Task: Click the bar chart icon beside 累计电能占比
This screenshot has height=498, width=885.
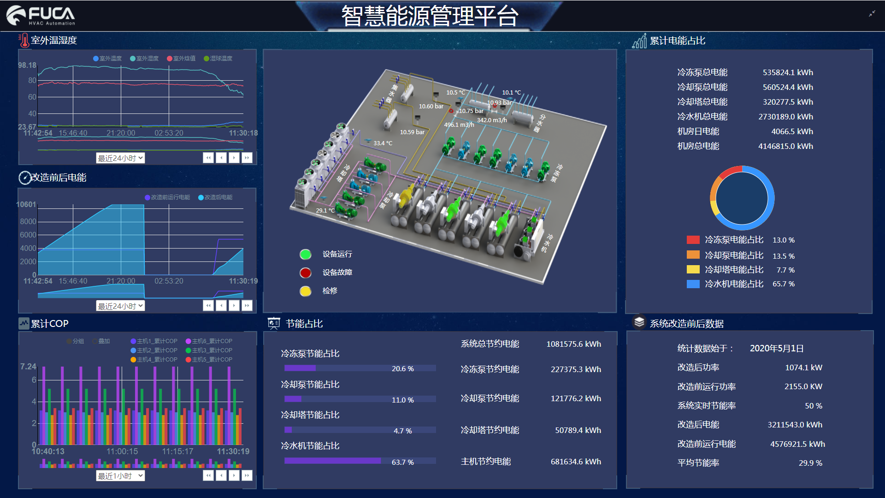Action: 639,41
